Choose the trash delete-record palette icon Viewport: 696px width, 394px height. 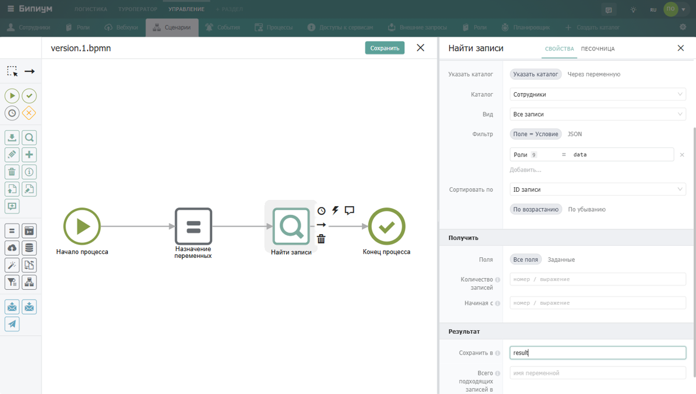tap(12, 172)
